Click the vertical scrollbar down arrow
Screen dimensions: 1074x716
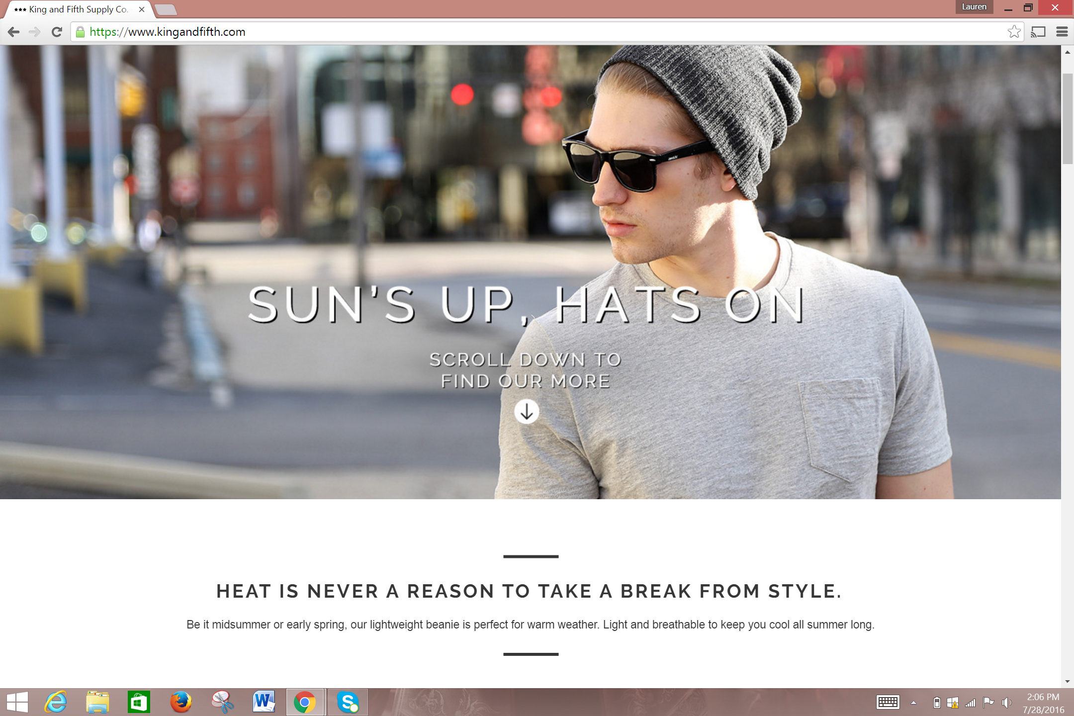point(1067,681)
